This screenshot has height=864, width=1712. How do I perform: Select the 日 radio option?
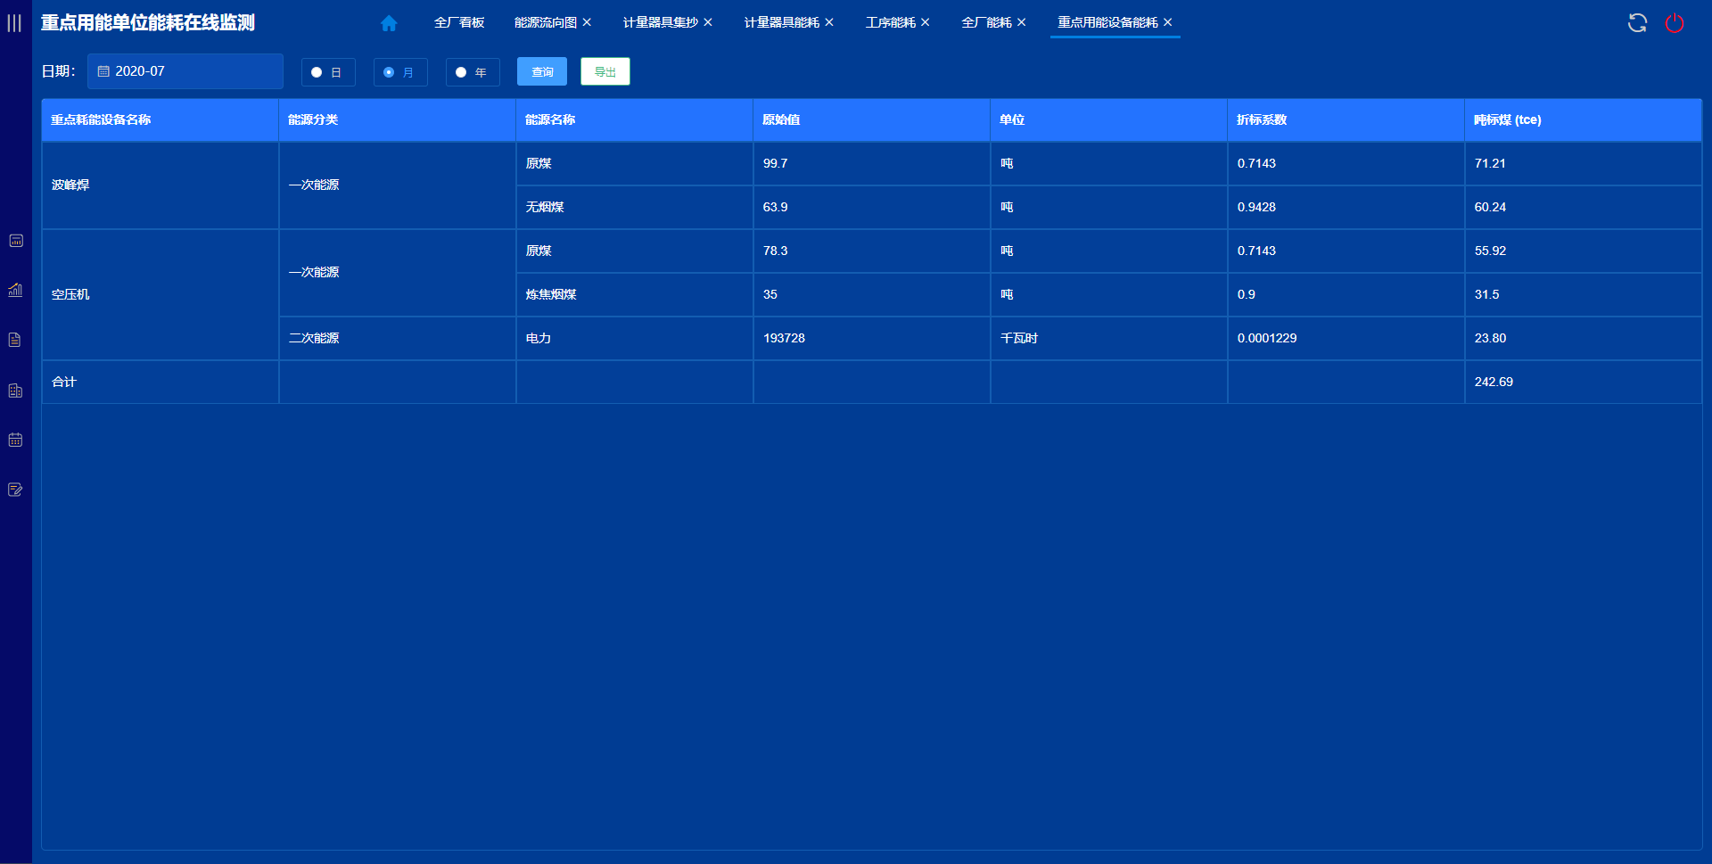click(328, 72)
